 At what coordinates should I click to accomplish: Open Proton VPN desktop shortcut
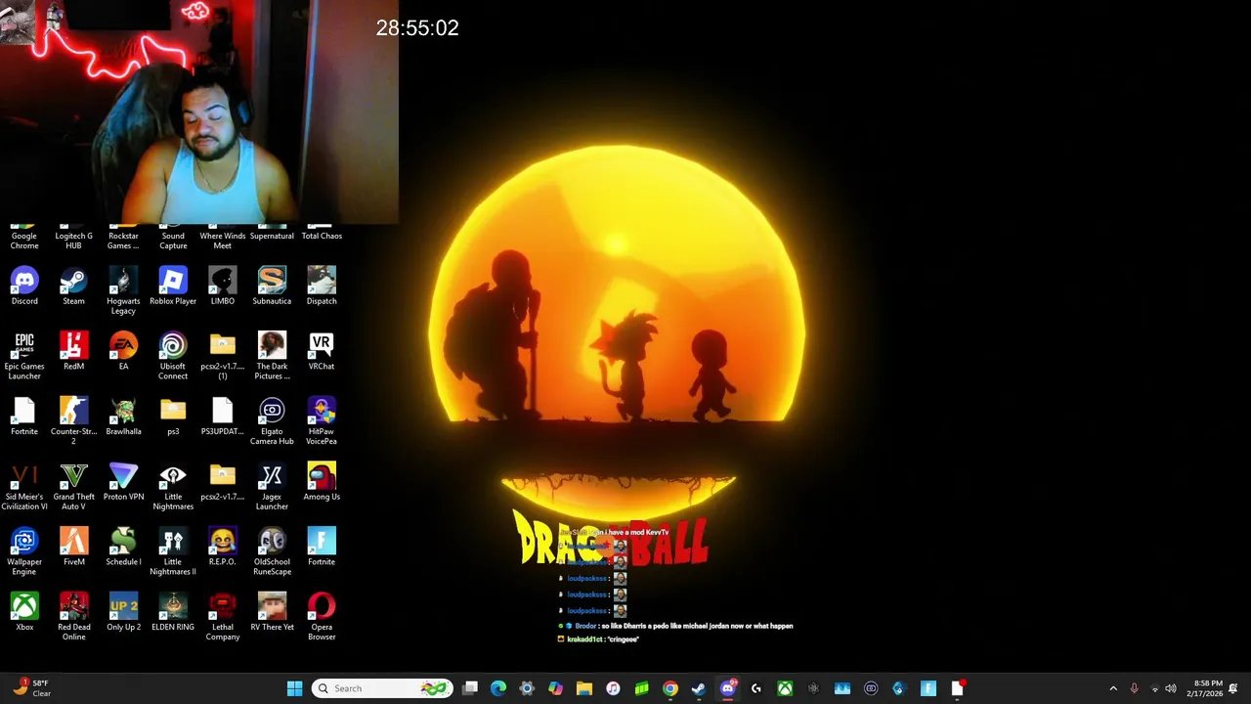(123, 482)
